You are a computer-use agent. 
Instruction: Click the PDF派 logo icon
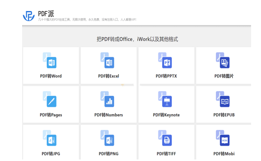tap(29, 15)
